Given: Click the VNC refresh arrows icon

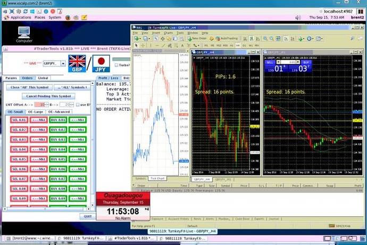Looking at the screenshot, I should click(26, 11).
